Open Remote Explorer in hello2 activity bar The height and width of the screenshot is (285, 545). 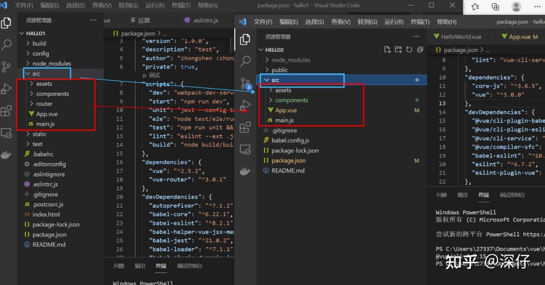(245, 150)
